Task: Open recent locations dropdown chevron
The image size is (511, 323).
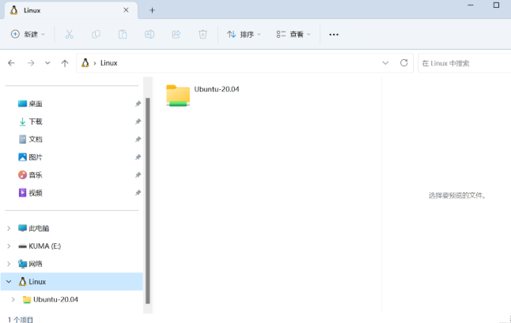Action: [x=47, y=62]
